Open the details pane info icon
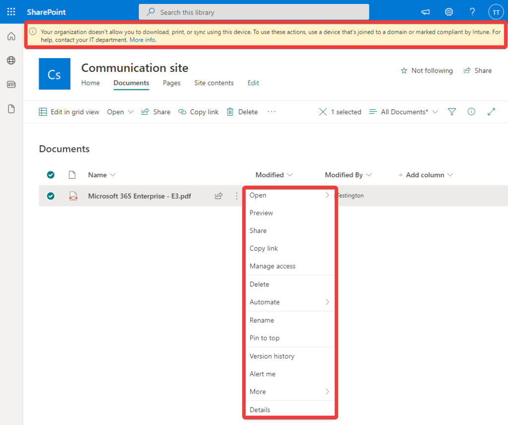Viewport: 508px width, 425px height. tap(471, 112)
